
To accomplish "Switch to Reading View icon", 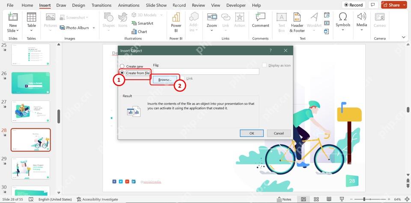I will tap(329, 199).
